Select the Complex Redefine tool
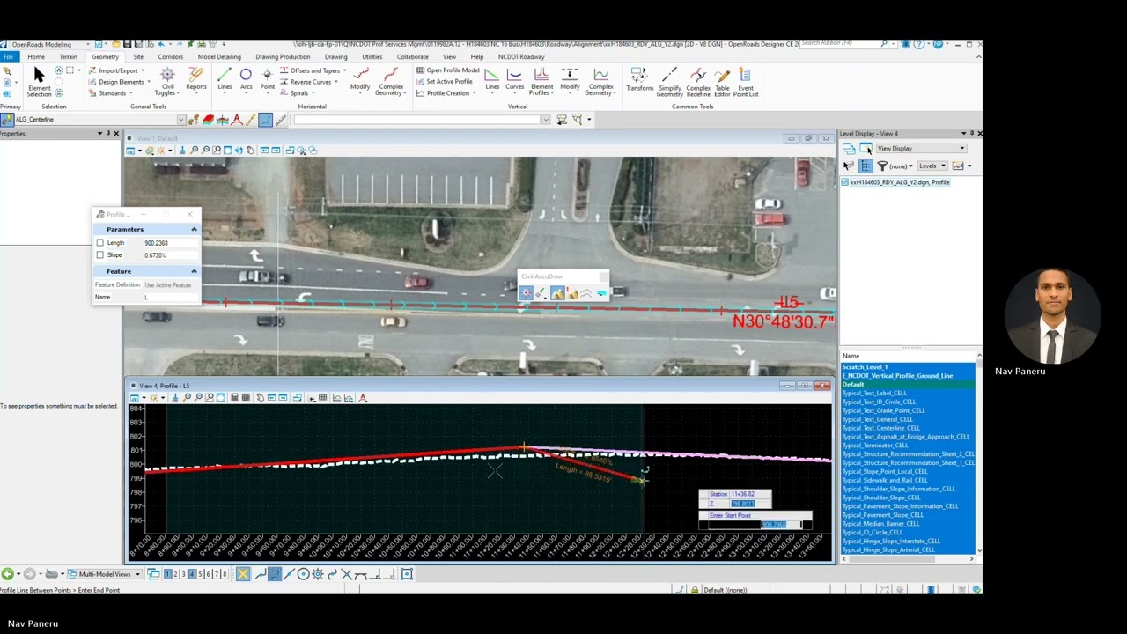 698,81
